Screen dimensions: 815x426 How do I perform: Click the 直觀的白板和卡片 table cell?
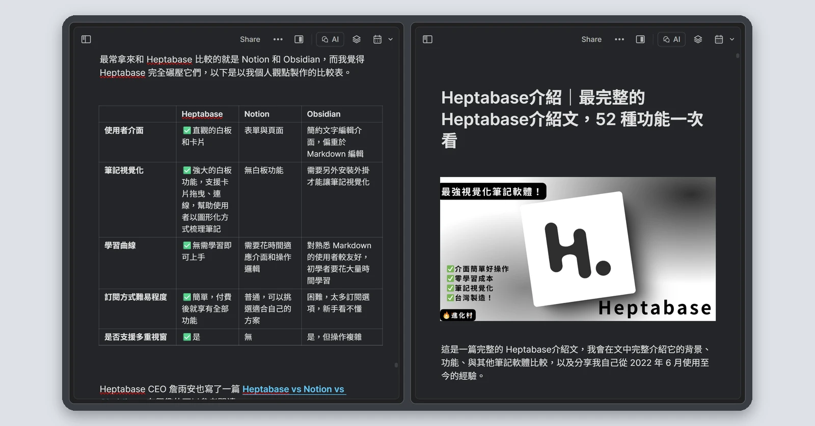(207, 142)
